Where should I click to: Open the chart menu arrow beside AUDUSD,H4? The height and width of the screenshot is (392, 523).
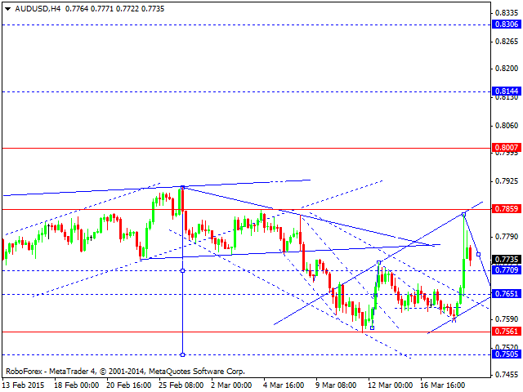[x=7, y=7]
